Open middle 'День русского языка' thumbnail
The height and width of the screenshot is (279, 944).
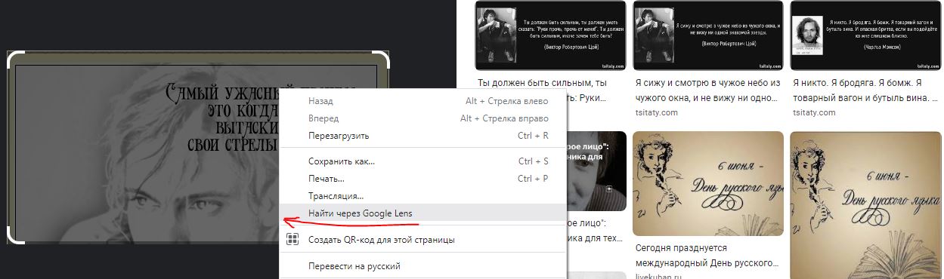(x=707, y=184)
